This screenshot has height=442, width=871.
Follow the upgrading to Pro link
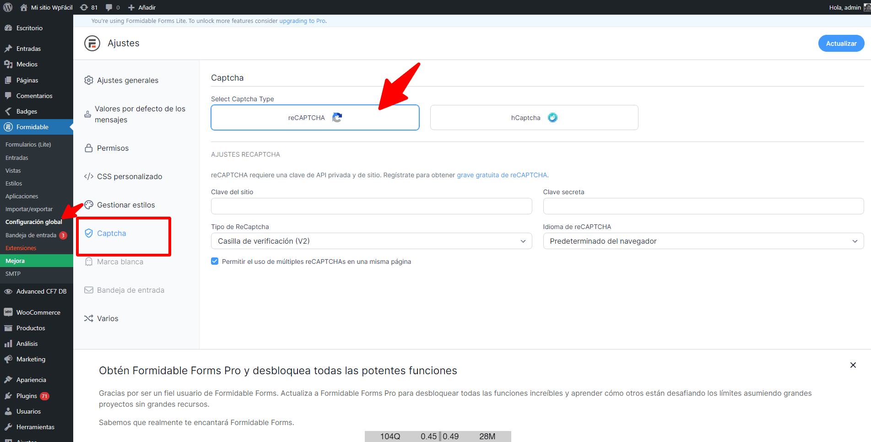click(x=302, y=21)
